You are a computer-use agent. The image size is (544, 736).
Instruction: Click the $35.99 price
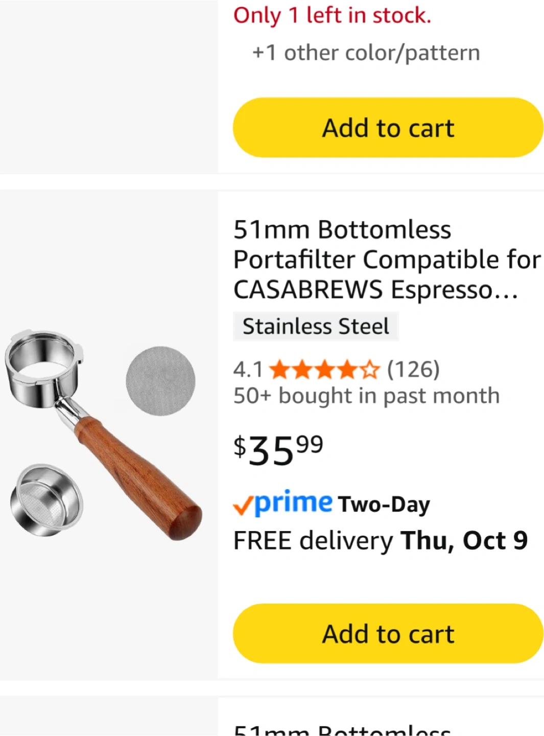point(278,450)
